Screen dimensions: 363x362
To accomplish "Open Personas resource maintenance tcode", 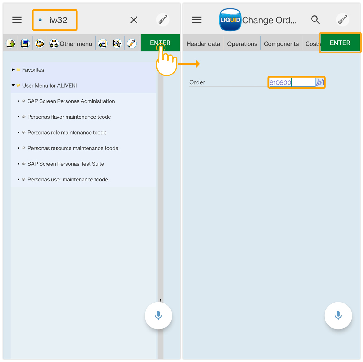I will click(74, 148).
